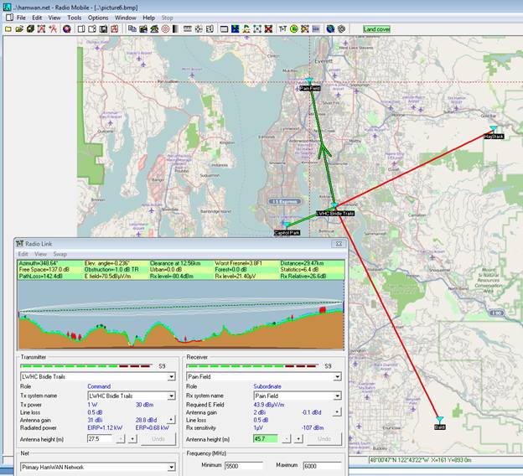Open the receiver Pain Field station dropdown
Viewport: 523px width, 476px height.
pos(338,377)
